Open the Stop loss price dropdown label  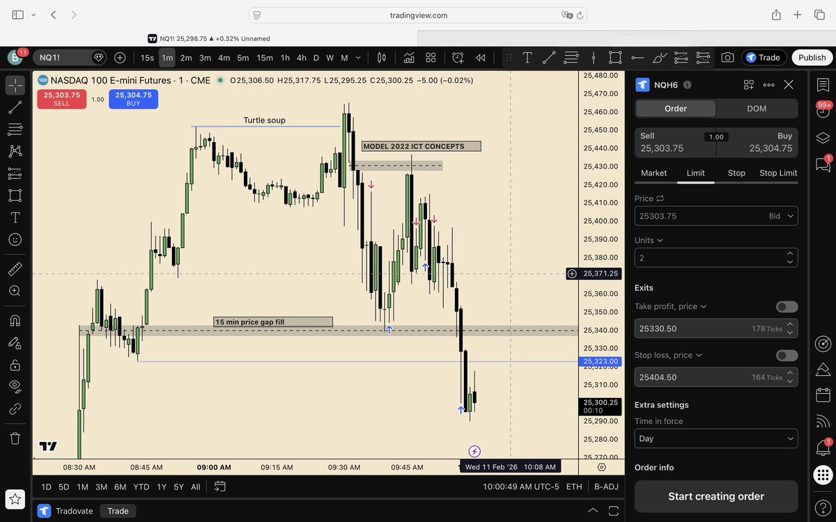tap(668, 355)
